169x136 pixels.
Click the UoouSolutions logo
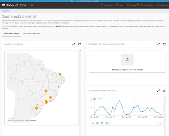(x=14, y=5)
